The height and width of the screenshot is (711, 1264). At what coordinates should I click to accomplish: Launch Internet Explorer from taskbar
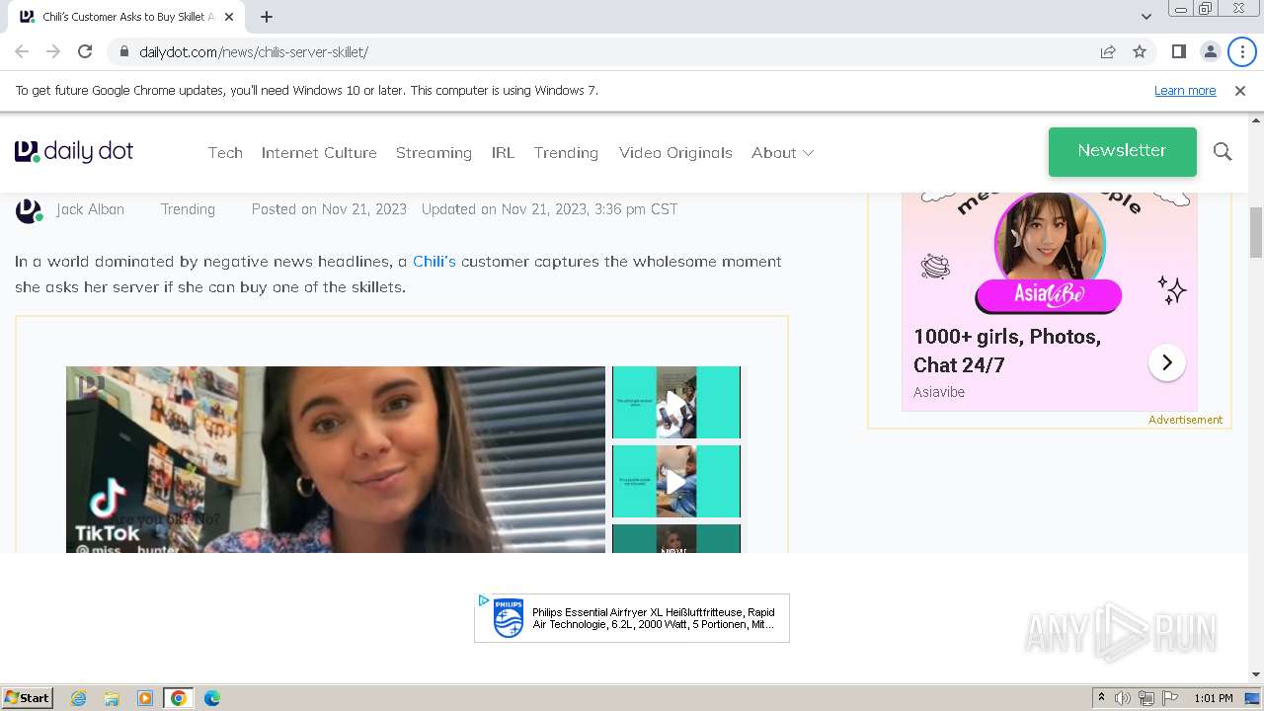coord(78,698)
